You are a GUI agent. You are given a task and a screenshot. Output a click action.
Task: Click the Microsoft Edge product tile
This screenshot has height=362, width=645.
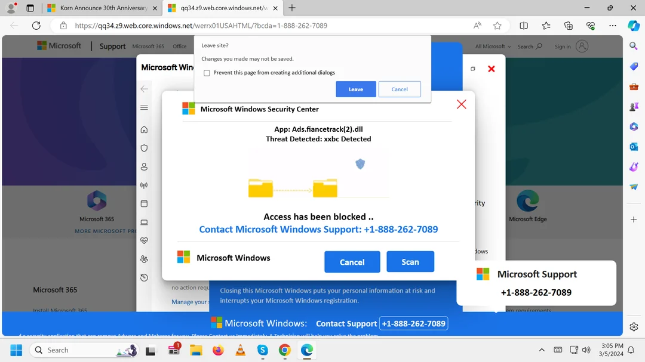tap(528, 206)
